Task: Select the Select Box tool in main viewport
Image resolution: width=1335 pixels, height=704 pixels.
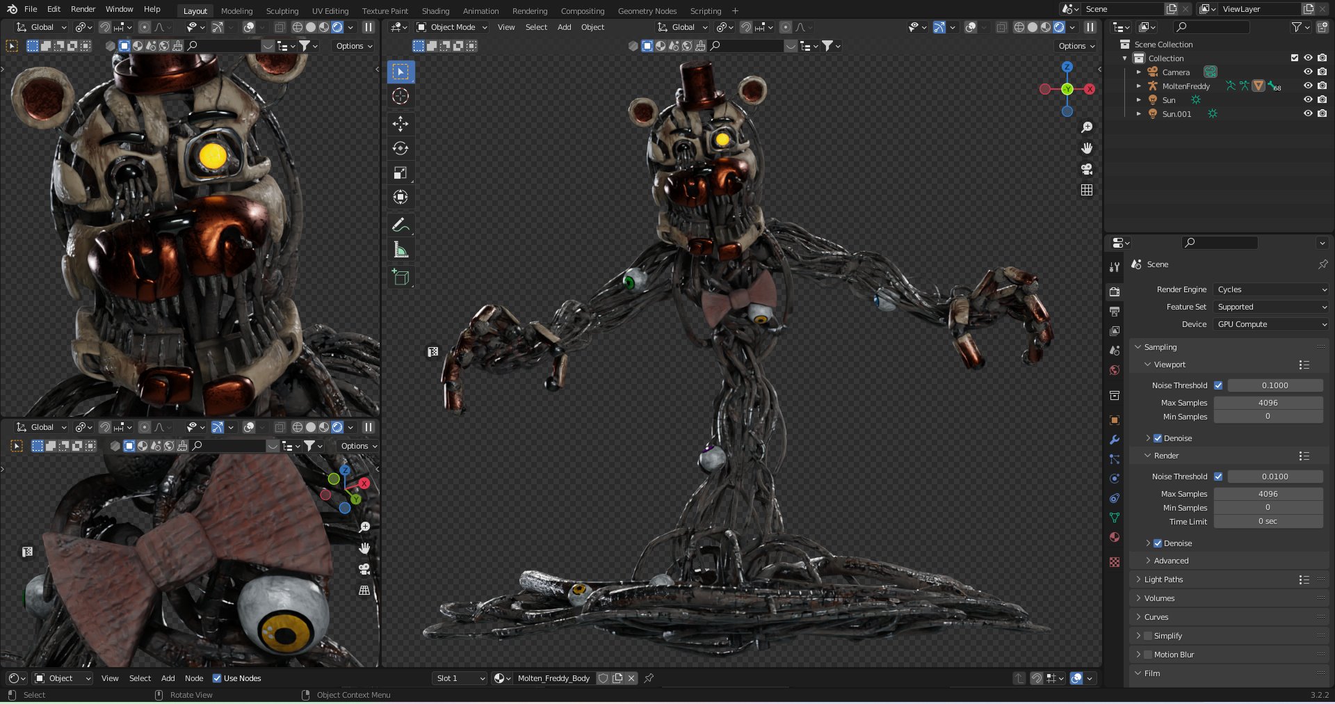Action: click(x=400, y=72)
